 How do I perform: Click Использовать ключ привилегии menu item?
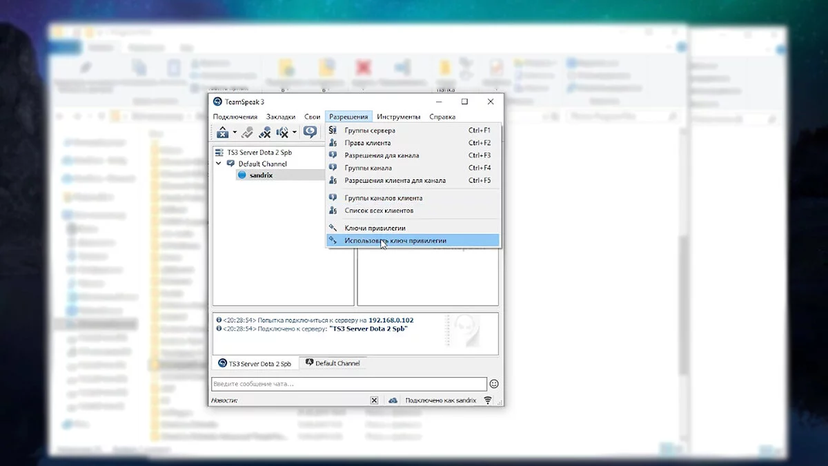click(x=395, y=241)
